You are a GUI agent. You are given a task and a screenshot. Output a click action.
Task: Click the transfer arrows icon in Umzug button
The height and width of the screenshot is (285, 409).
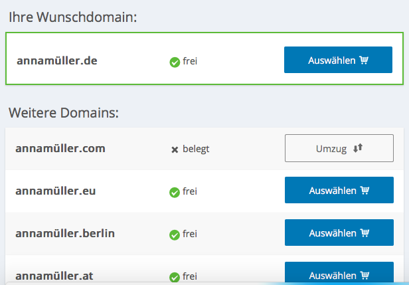point(358,148)
